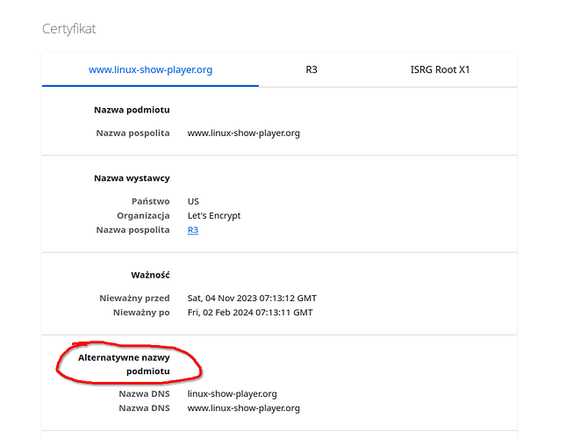This screenshot has height=439, width=580.
Task: Click the Alternatywne nazwy podmiotu heading
Action: [x=124, y=364]
